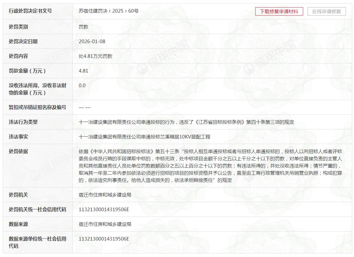
Task: Click the 违法行为类型 description text
Action: click(x=187, y=122)
